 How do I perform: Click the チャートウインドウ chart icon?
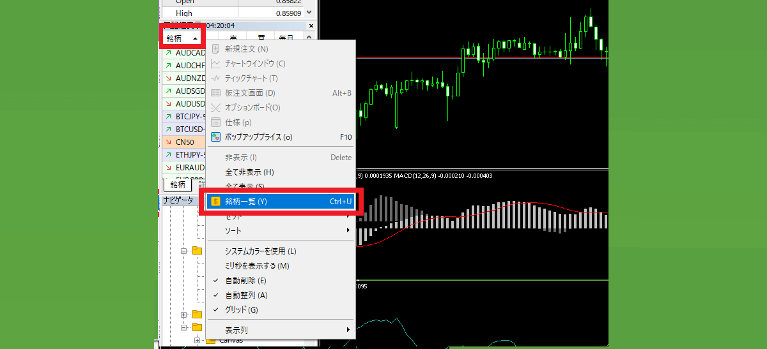[215, 64]
